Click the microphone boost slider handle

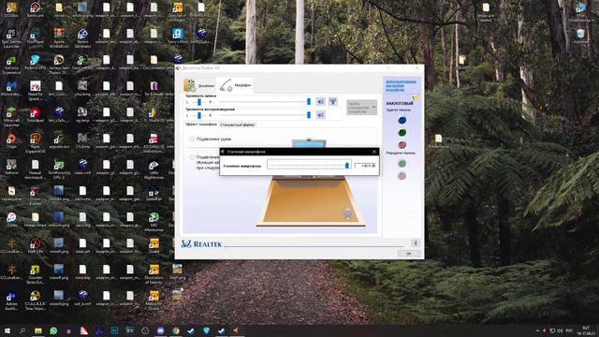click(347, 165)
